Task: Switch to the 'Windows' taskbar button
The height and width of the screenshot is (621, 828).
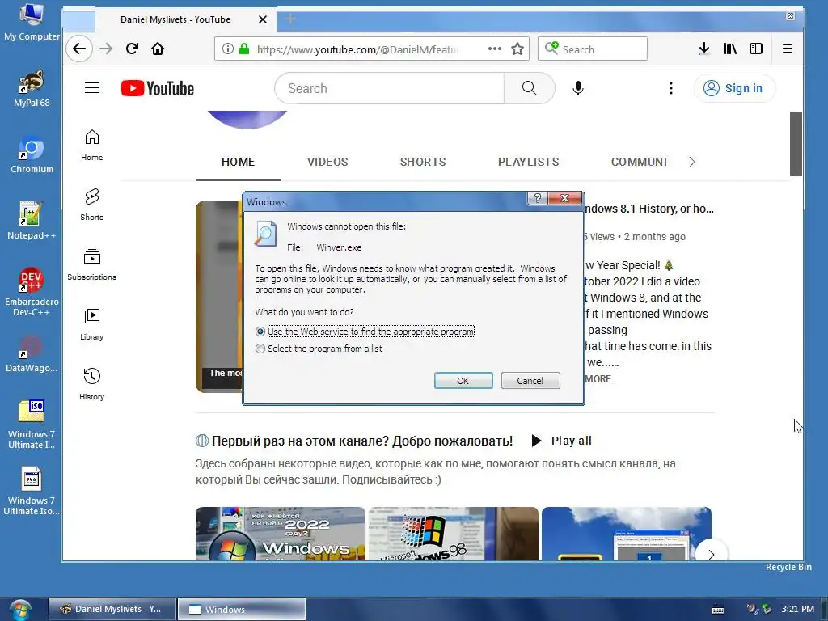Action: pyautogui.click(x=241, y=609)
